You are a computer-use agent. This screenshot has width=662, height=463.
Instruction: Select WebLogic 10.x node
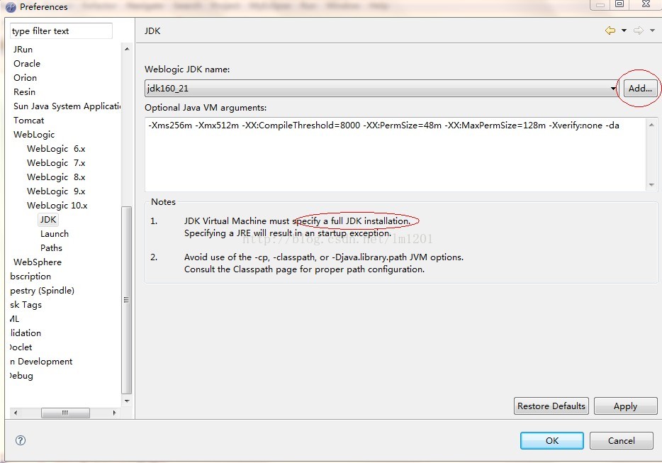pos(57,206)
